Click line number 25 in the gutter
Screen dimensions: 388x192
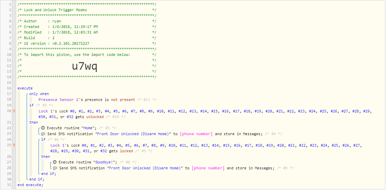pyautogui.click(x=9, y=145)
